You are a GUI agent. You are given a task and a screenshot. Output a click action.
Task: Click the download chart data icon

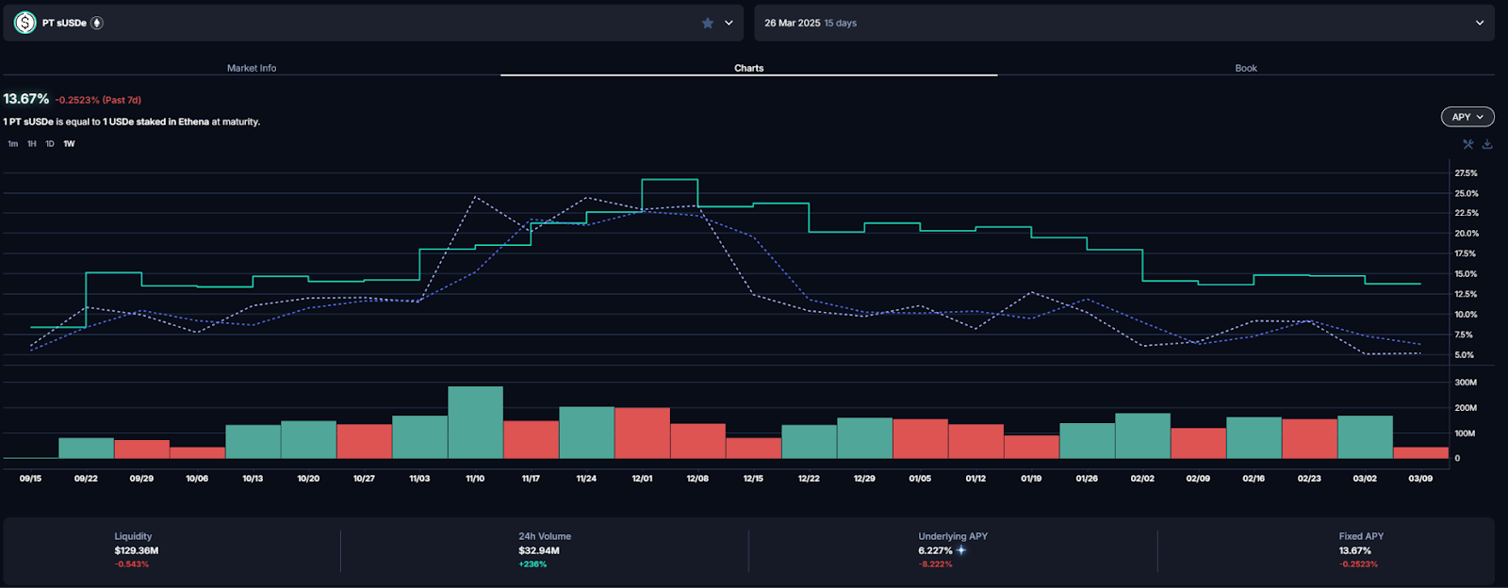tap(1487, 144)
